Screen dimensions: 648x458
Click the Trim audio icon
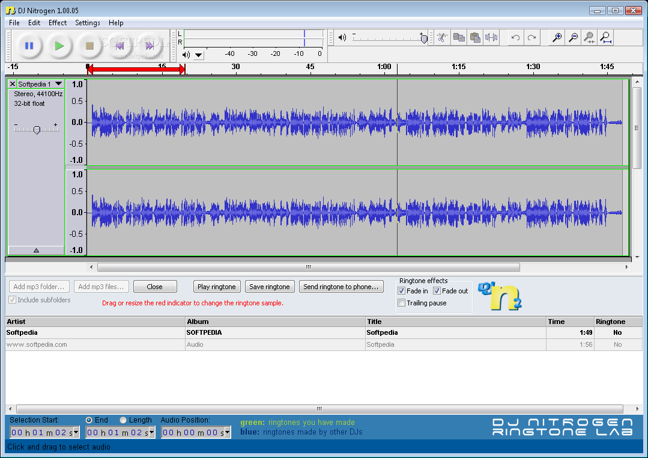491,38
